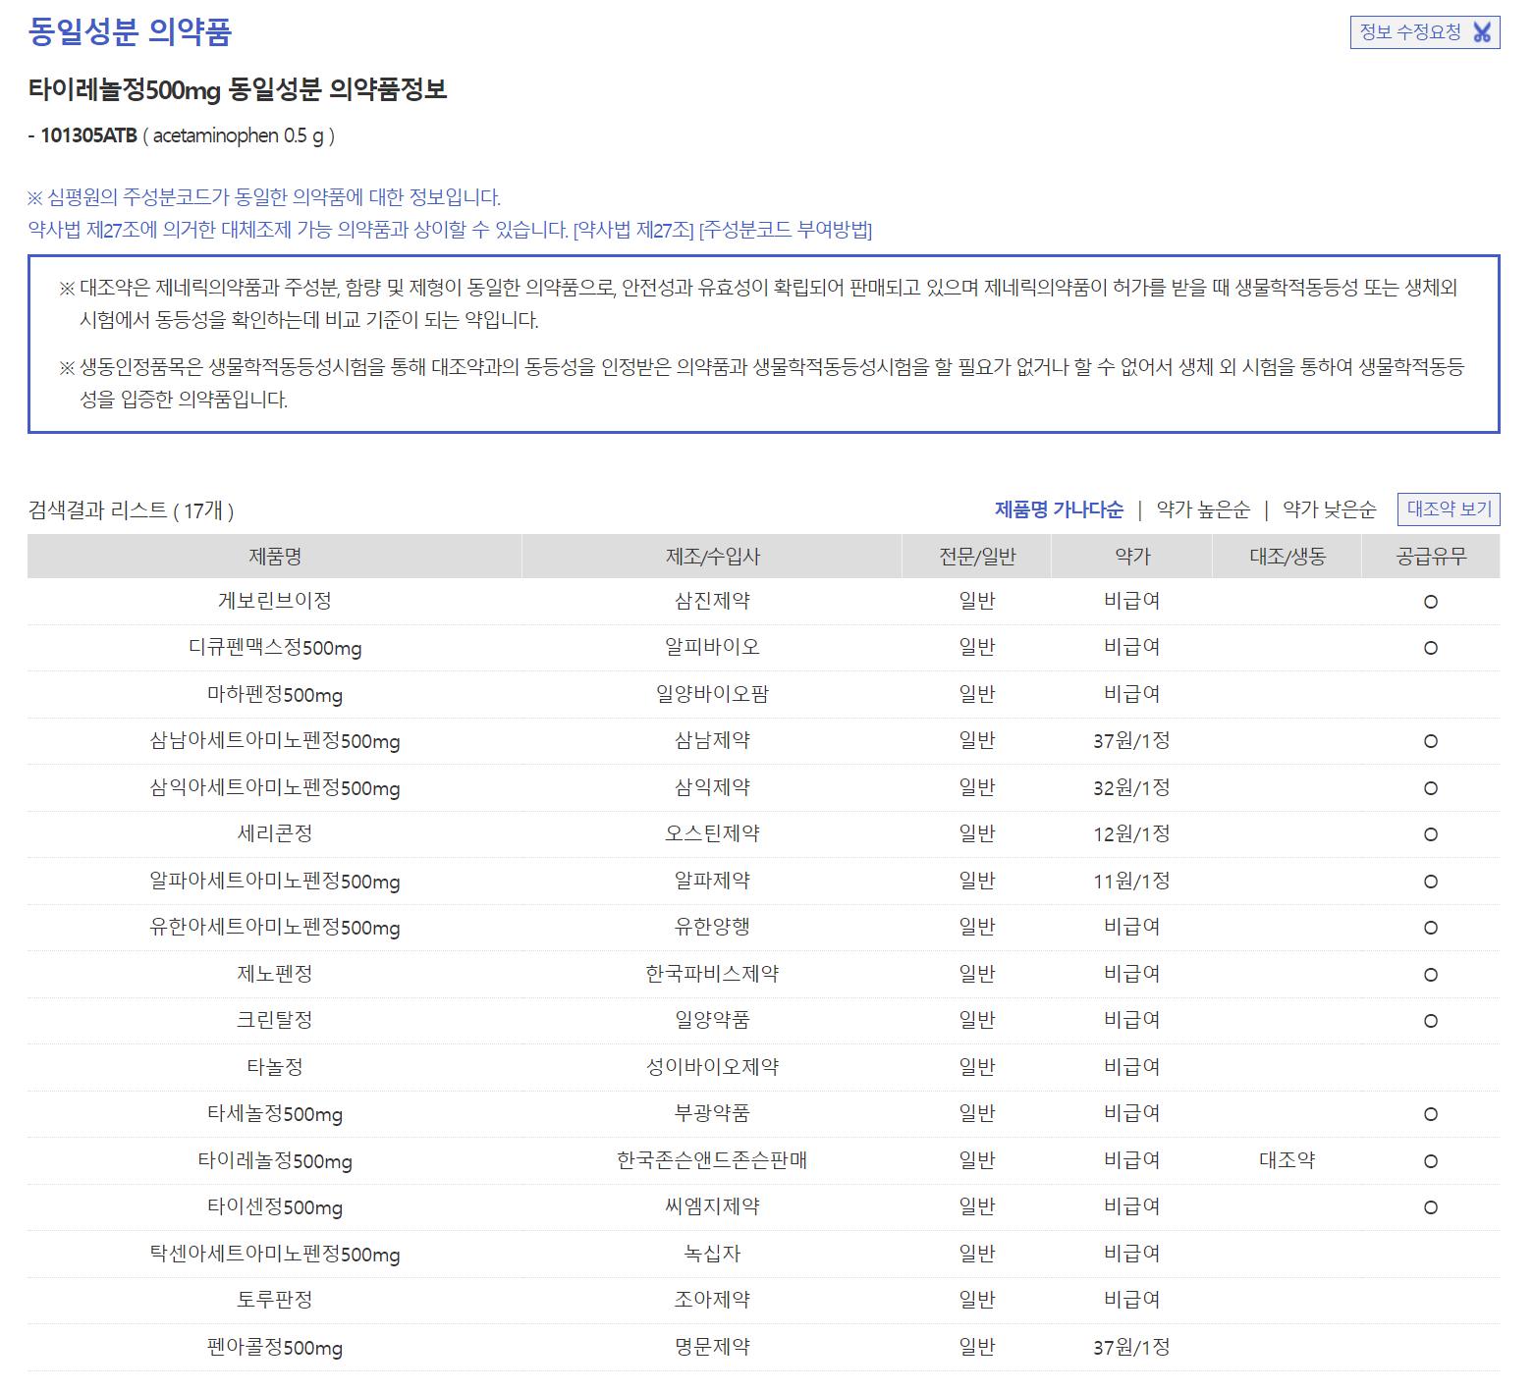The image size is (1534, 1391).
Task: Open product 토루판정
Action: coord(275,1300)
